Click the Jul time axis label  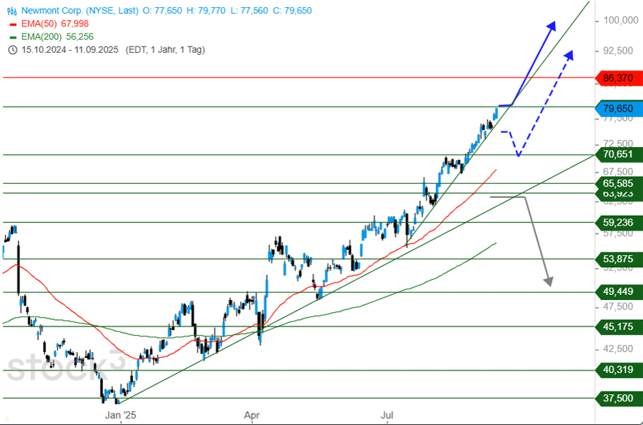coord(388,414)
